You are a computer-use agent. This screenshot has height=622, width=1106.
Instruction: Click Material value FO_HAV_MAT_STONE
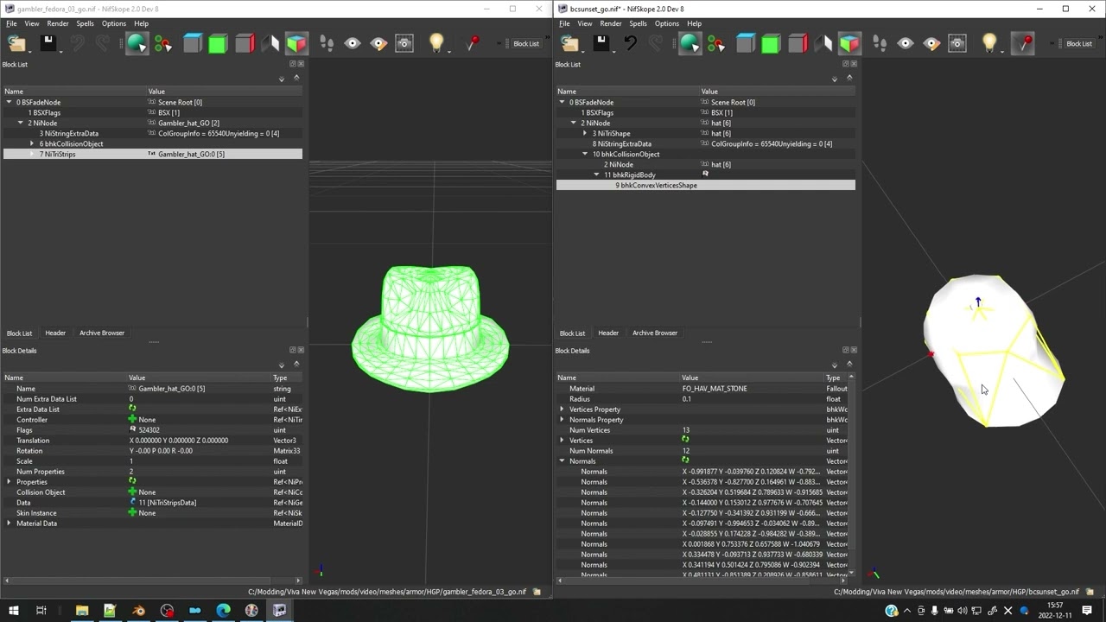pos(715,389)
